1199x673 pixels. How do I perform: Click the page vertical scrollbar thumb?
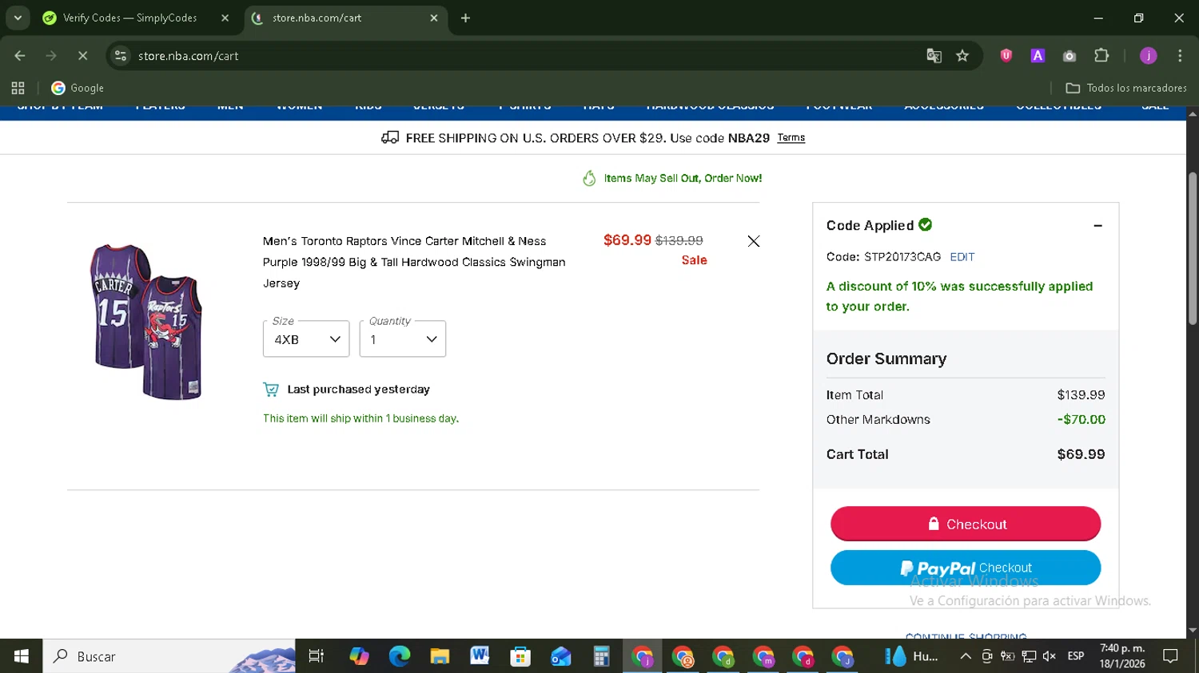pos(1192,247)
